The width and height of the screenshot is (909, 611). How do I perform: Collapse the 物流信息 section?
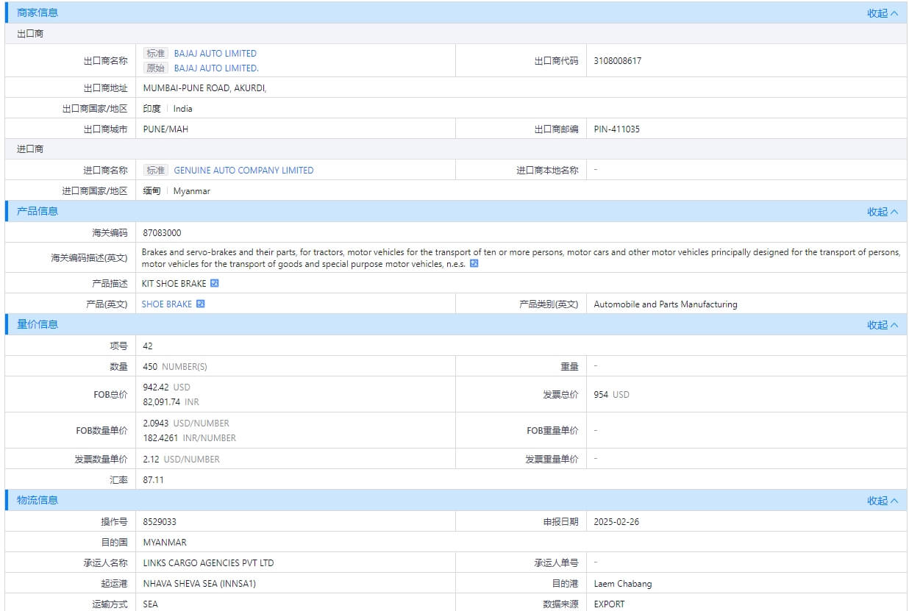click(x=883, y=501)
